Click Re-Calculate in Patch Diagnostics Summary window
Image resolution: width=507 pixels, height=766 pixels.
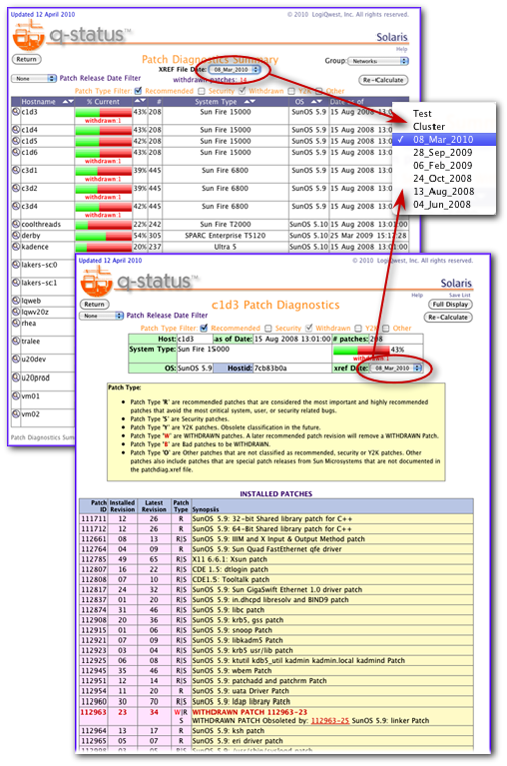click(x=383, y=80)
